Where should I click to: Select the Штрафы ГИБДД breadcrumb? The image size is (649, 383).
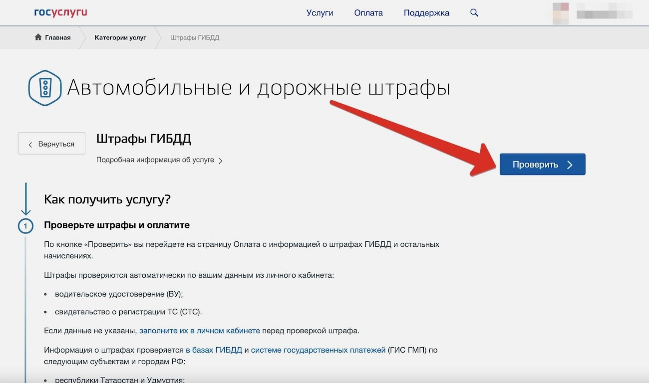click(x=195, y=37)
